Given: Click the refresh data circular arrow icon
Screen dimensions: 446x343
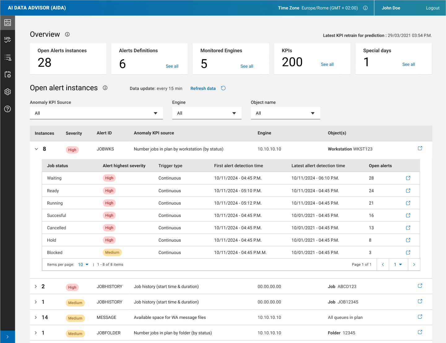Looking at the screenshot, I should 223,88.
